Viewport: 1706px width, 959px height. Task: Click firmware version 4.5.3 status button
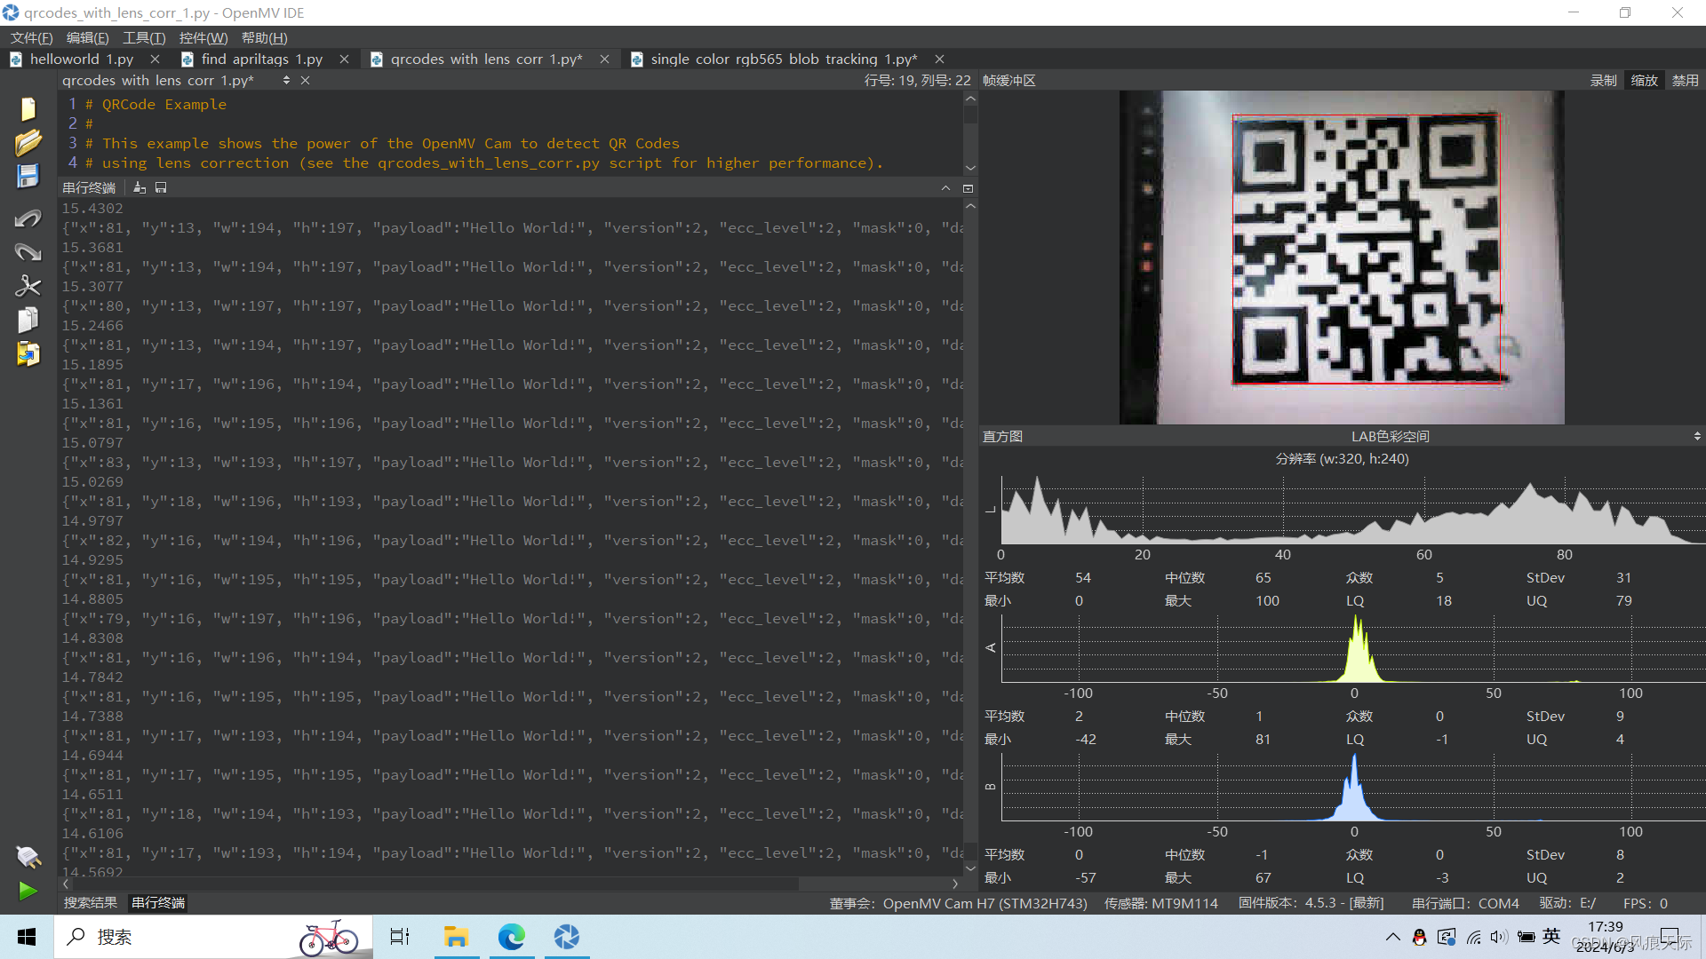click(1311, 903)
